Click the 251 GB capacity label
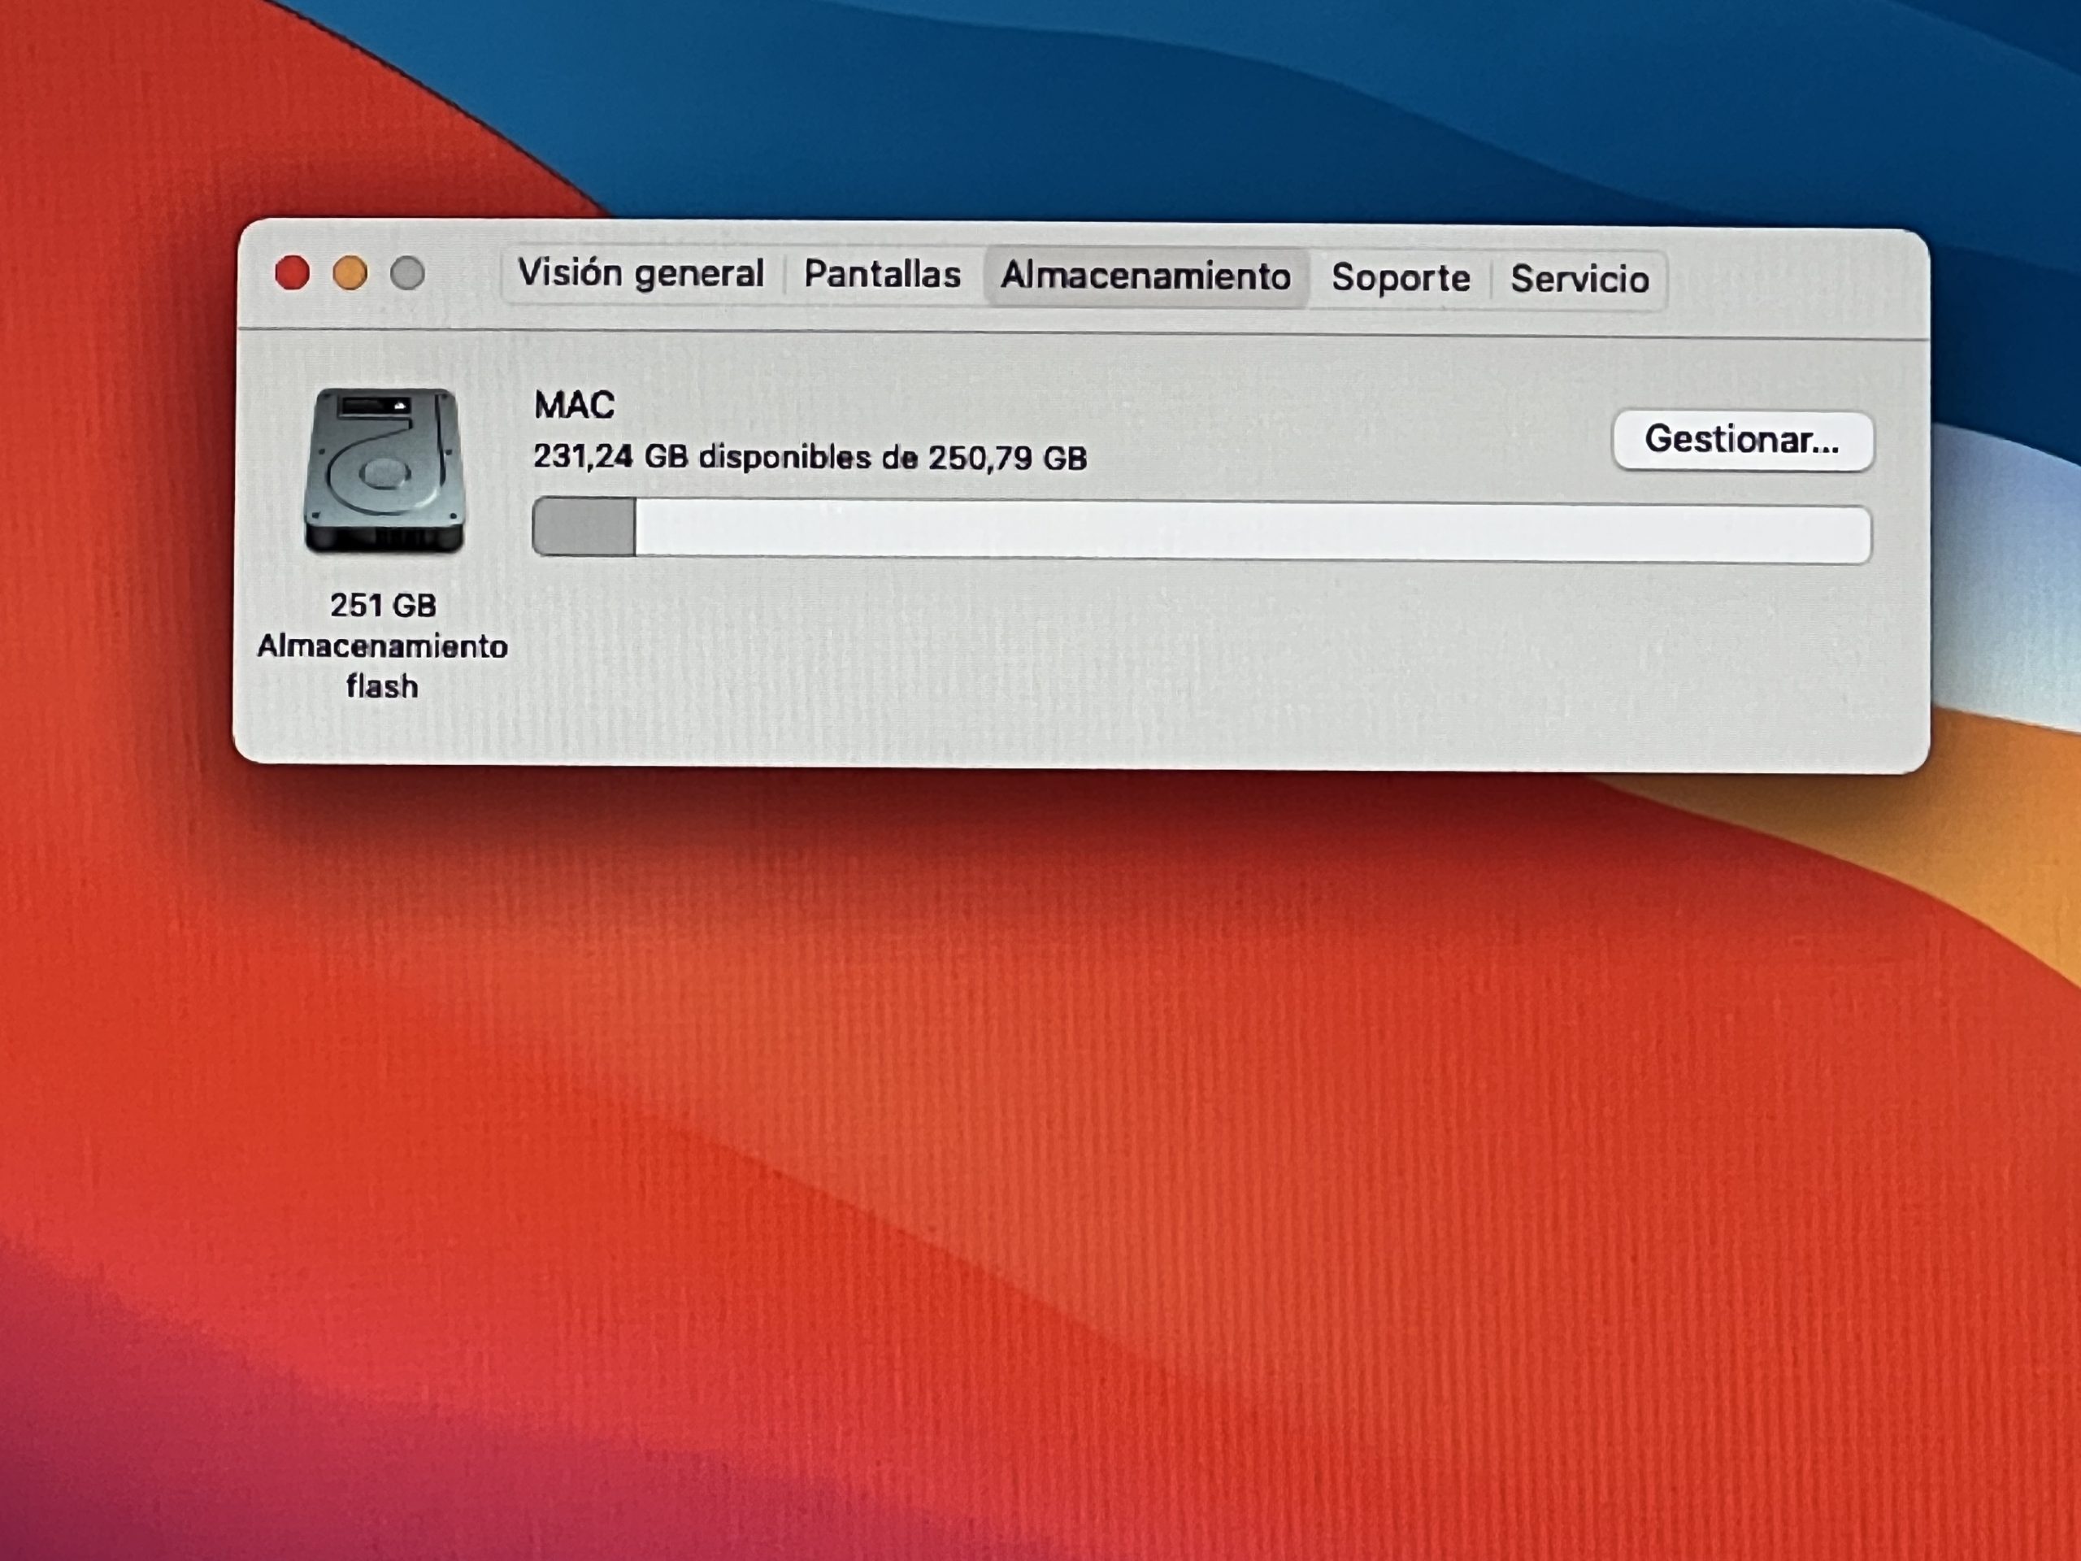The width and height of the screenshot is (2081, 1561). [383, 605]
